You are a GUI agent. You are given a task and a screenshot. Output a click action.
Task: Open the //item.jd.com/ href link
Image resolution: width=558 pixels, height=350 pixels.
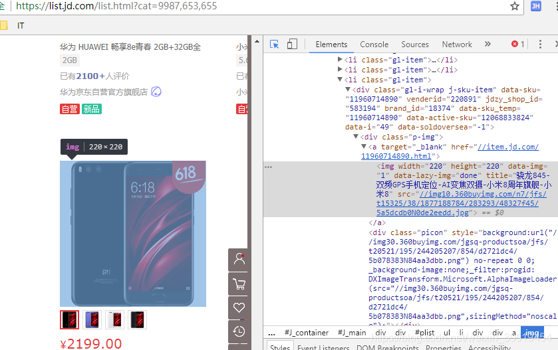(x=508, y=147)
